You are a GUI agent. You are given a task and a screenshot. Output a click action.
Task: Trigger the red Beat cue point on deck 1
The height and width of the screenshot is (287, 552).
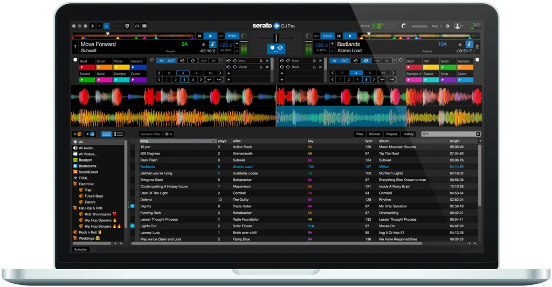coord(88,67)
